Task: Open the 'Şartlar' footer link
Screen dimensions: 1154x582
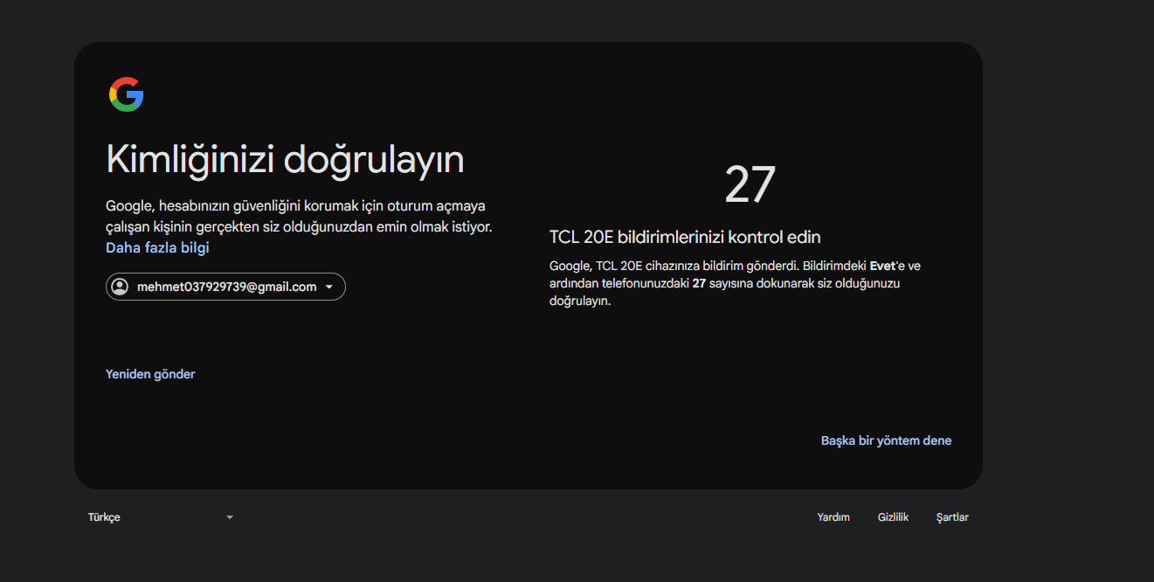Action: (x=952, y=517)
